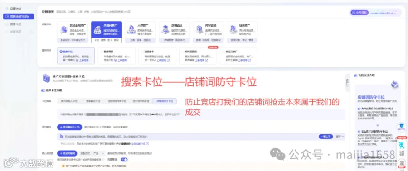Choose the 内容营销 scenario icon
This screenshot has width=408, height=171.
coord(199,29)
